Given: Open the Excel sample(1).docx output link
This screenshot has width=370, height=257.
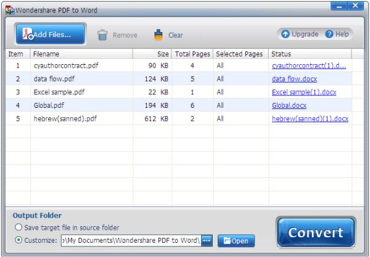Looking at the screenshot, I should (x=304, y=92).
